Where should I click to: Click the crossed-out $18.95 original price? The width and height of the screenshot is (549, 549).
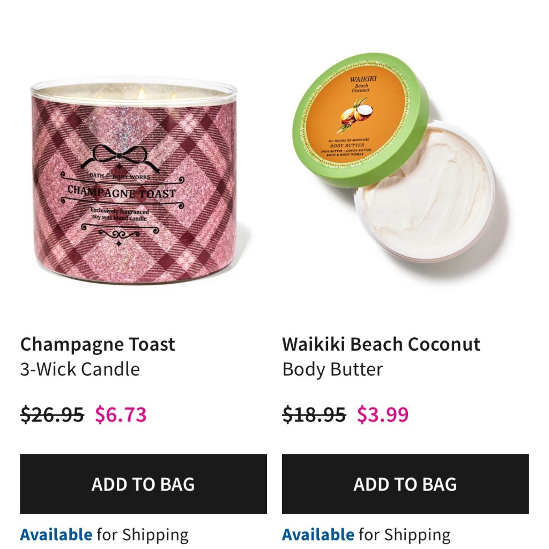[314, 414]
